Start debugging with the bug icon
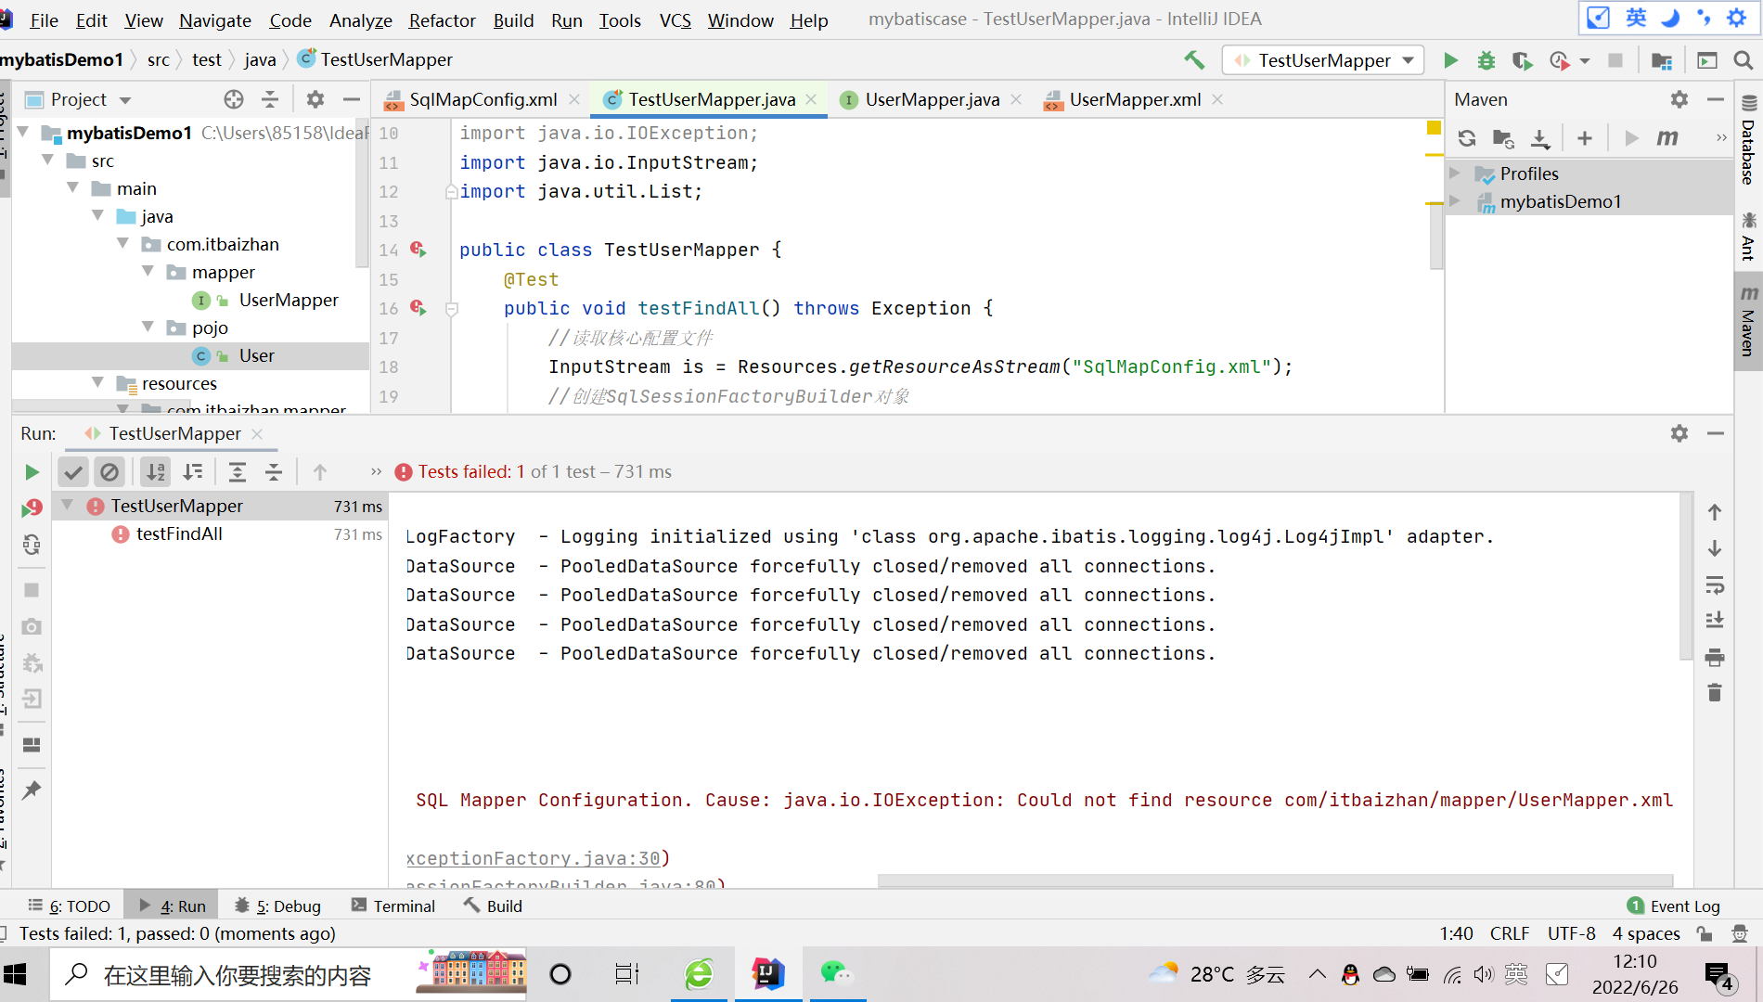Screen dimensions: 1763x1002 pos(1486,60)
